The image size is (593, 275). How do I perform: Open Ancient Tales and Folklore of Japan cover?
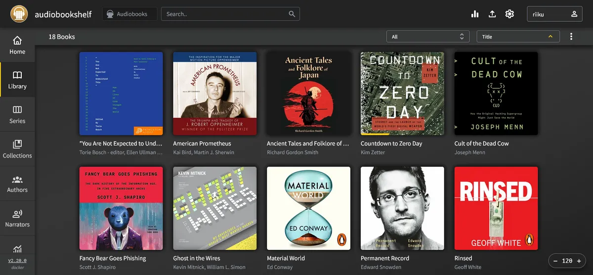tap(309, 94)
